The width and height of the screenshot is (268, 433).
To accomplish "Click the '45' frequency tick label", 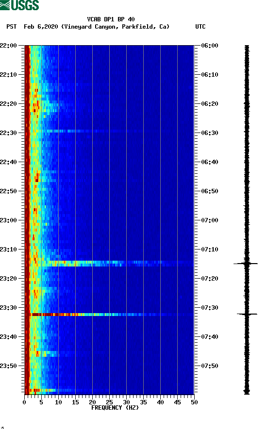I will tap(177, 402).
